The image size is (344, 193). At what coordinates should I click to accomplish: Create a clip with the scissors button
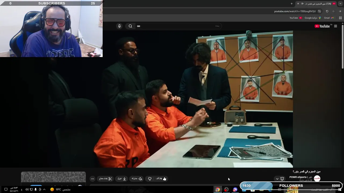pos(105,179)
